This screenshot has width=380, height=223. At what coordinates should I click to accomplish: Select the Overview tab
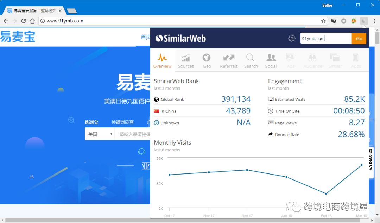[162, 60]
